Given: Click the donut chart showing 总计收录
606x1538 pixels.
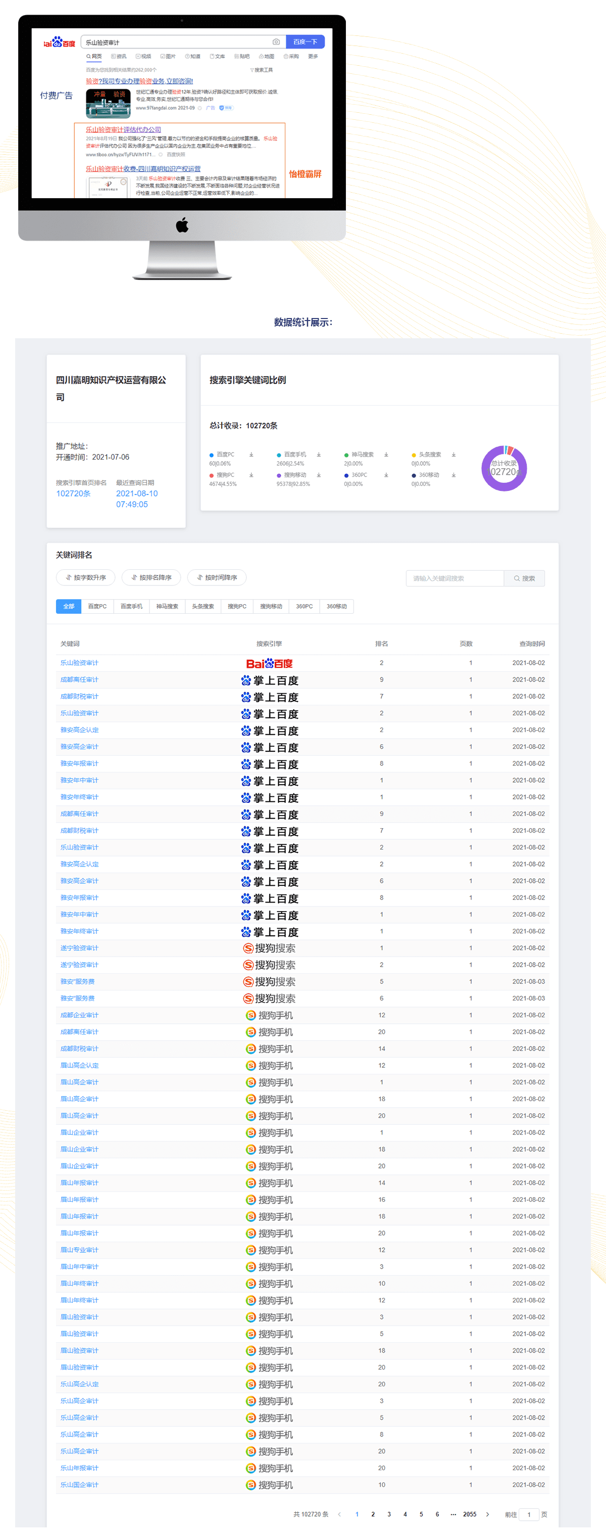Looking at the screenshot, I should tap(504, 468).
